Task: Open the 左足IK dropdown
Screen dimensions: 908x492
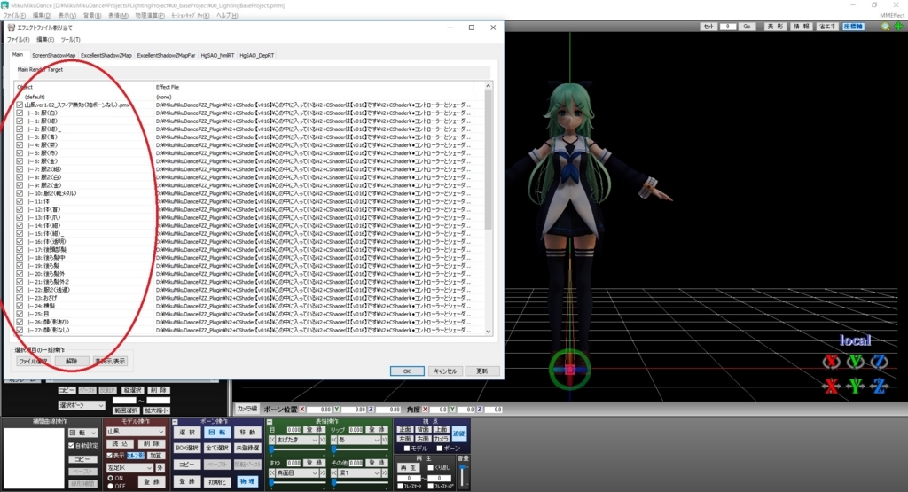Action: click(129, 468)
